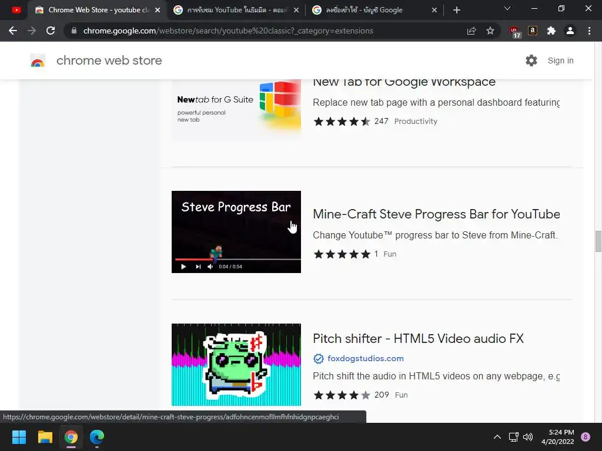The height and width of the screenshot is (451, 602).
Task: Open Mine-Craft Steve Progress Bar for YouTube
Action: tap(436, 214)
